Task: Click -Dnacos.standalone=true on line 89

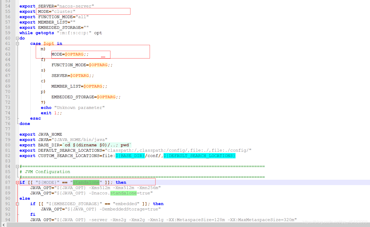Action: pyautogui.click(x=120, y=193)
